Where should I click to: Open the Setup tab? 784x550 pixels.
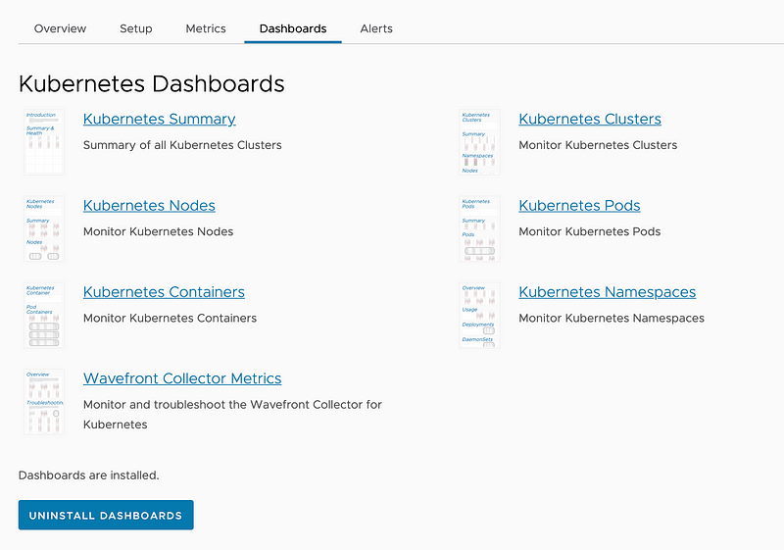point(136,28)
